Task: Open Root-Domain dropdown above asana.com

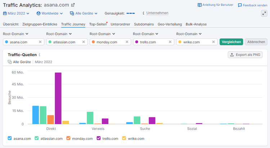Action: (15, 34)
